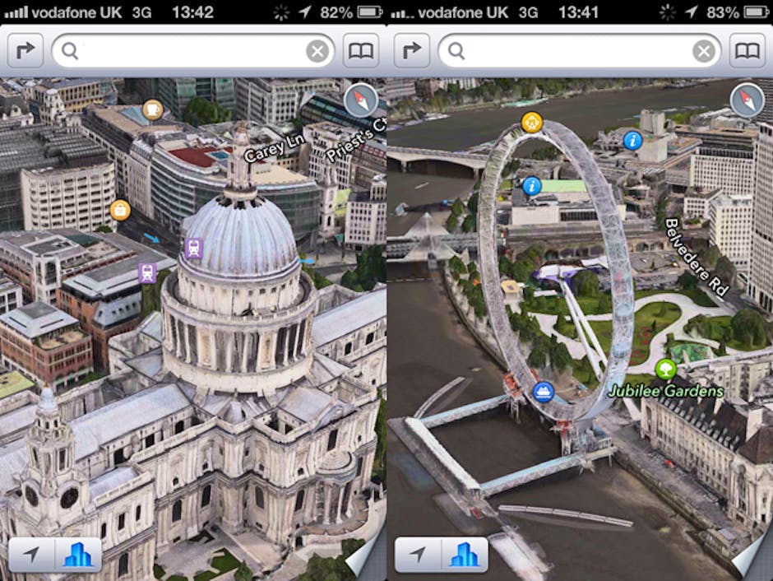
Task: Toggle 3D buildings on the right map
Action: tap(465, 555)
